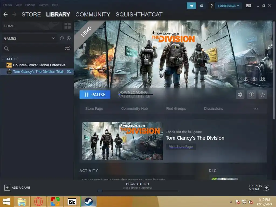
Task: Open the taskbar clock and date
Action: coord(264,202)
